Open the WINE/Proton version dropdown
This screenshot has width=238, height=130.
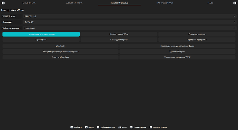pos(130,16)
